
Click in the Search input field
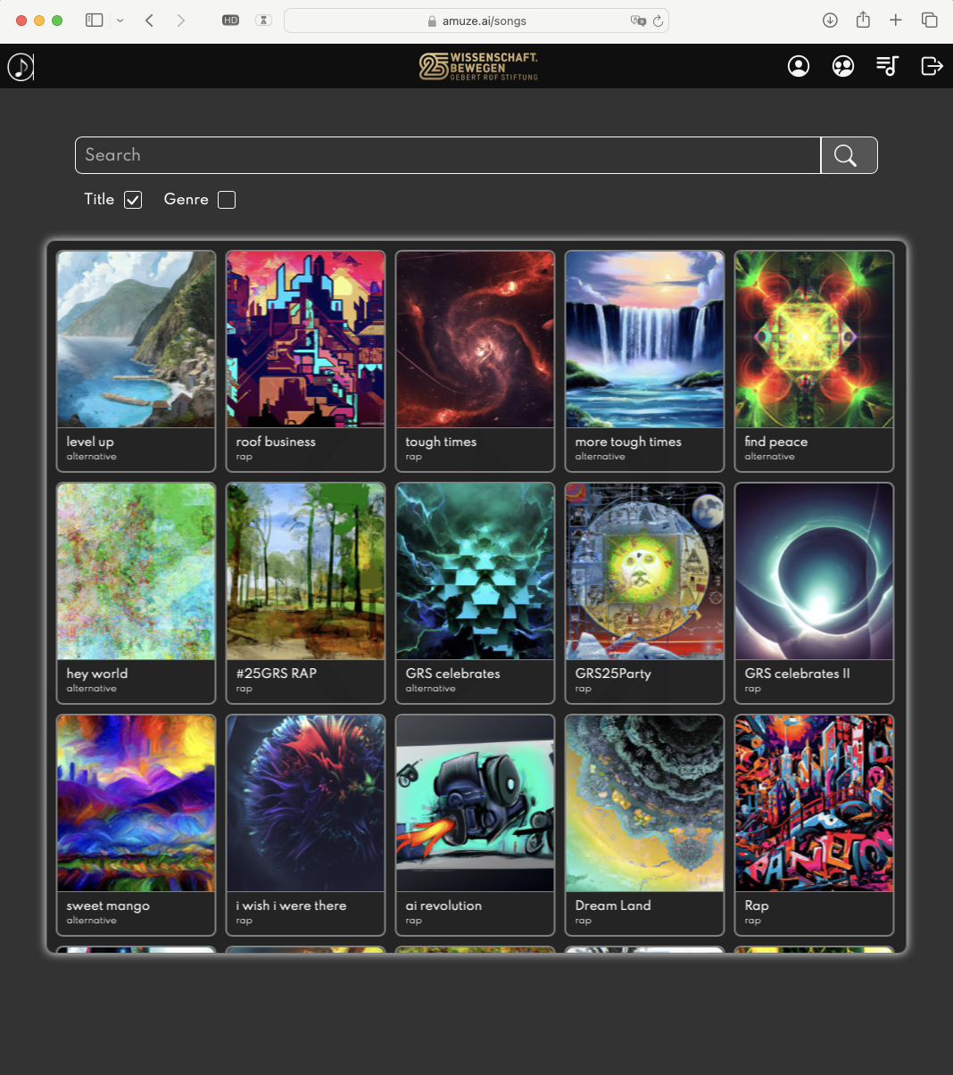[x=447, y=155]
